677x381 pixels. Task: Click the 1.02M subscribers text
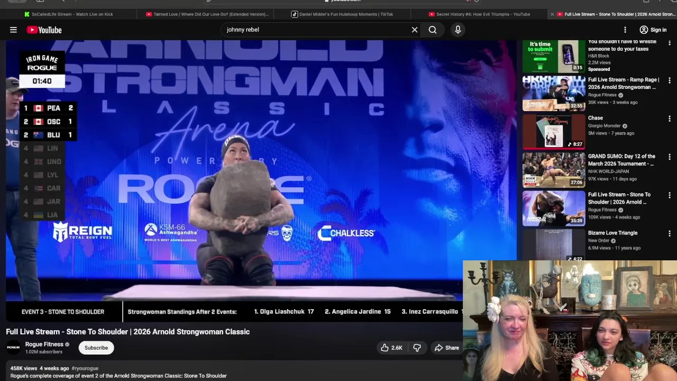pos(44,352)
